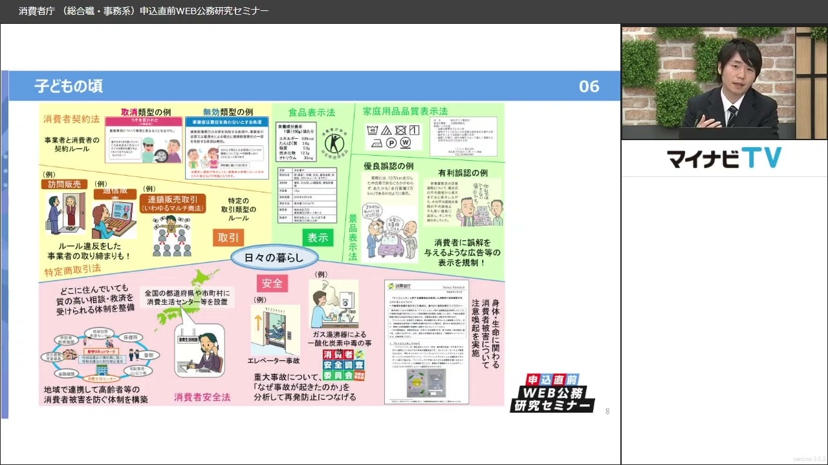Click the マイナビTV logo

point(724,158)
